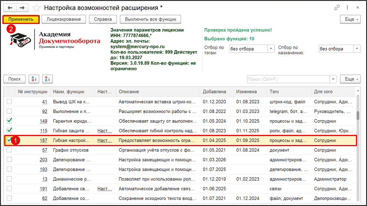
Task: Open Наст... link in Добавление св... row
Action: pos(104,188)
